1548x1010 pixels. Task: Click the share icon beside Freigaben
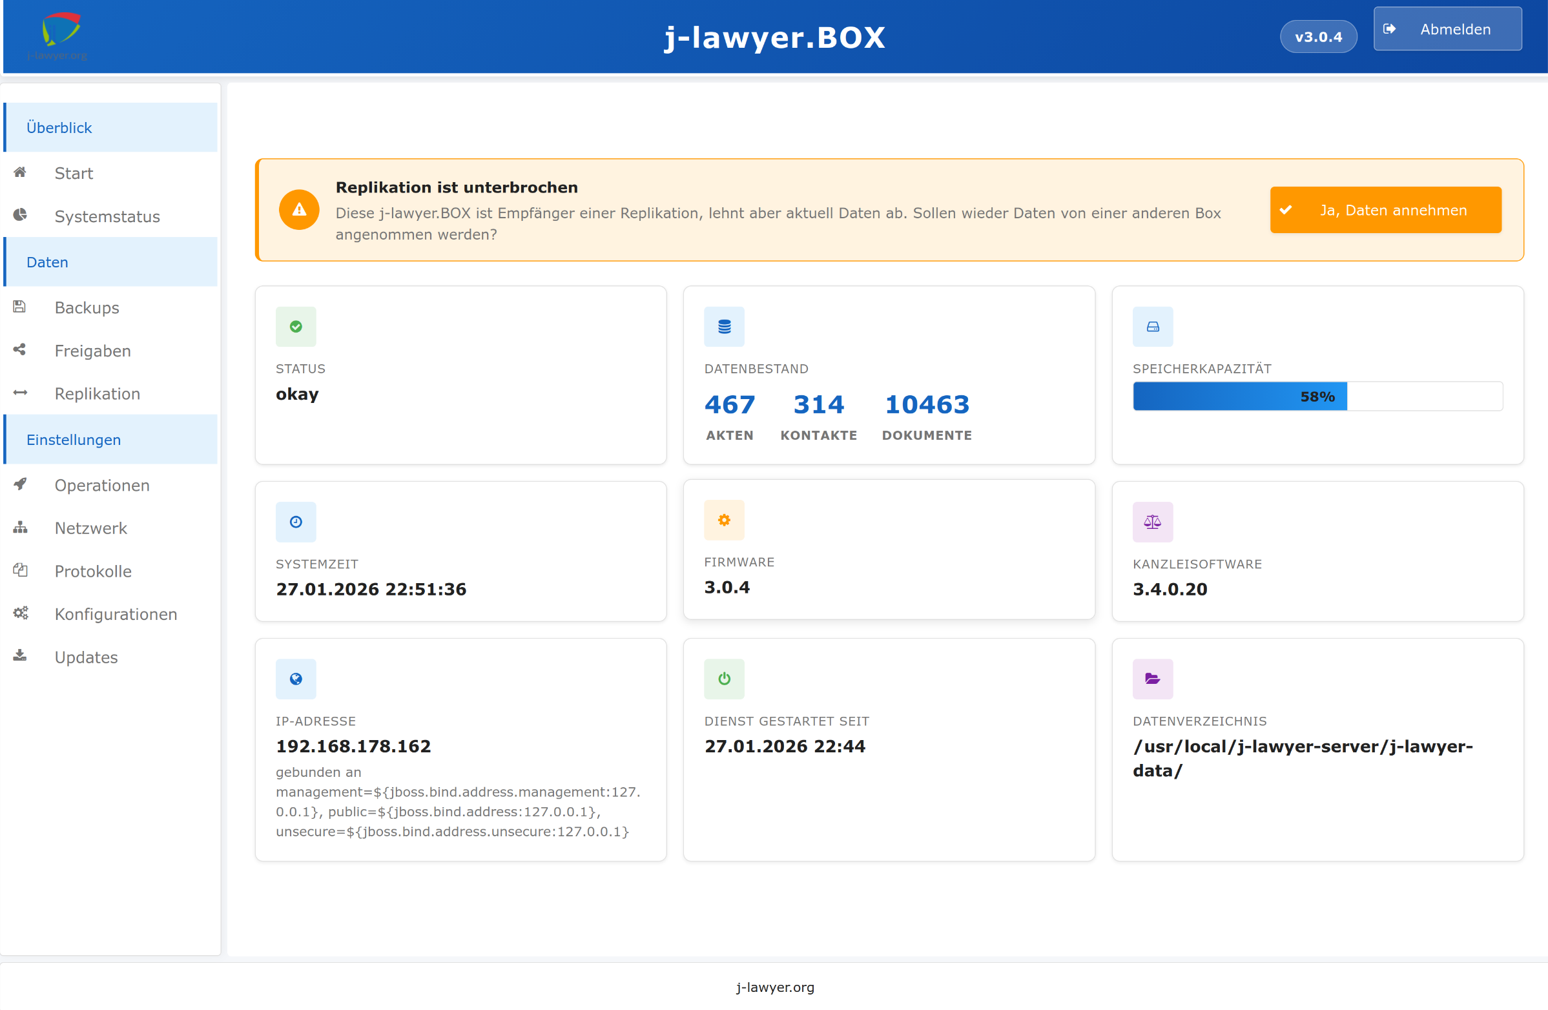coord(19,350)
